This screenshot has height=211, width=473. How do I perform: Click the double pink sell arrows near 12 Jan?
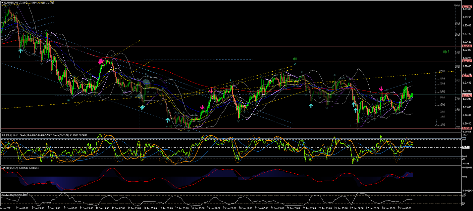101,61
